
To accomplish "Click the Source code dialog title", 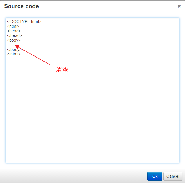I will pyautogui.click(x=21, y=6).
